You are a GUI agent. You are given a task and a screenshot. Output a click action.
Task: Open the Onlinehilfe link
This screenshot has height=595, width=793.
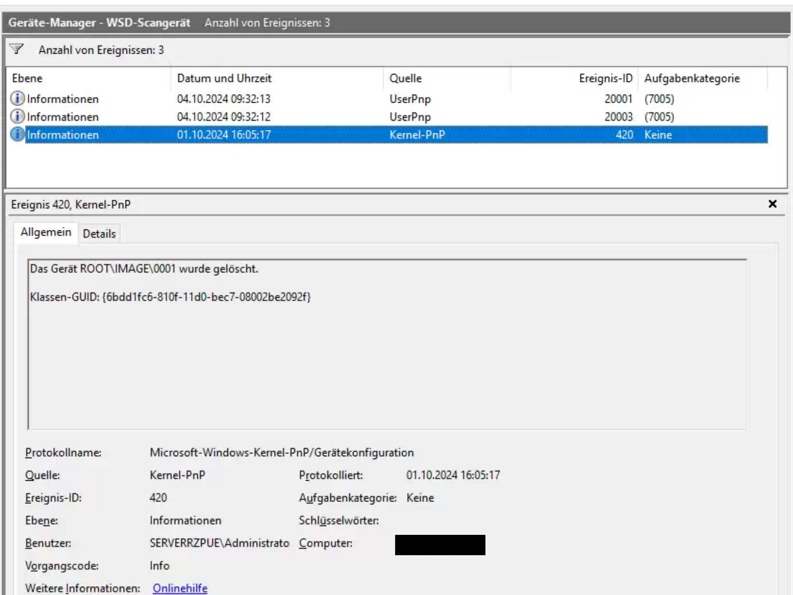(180, 588)
